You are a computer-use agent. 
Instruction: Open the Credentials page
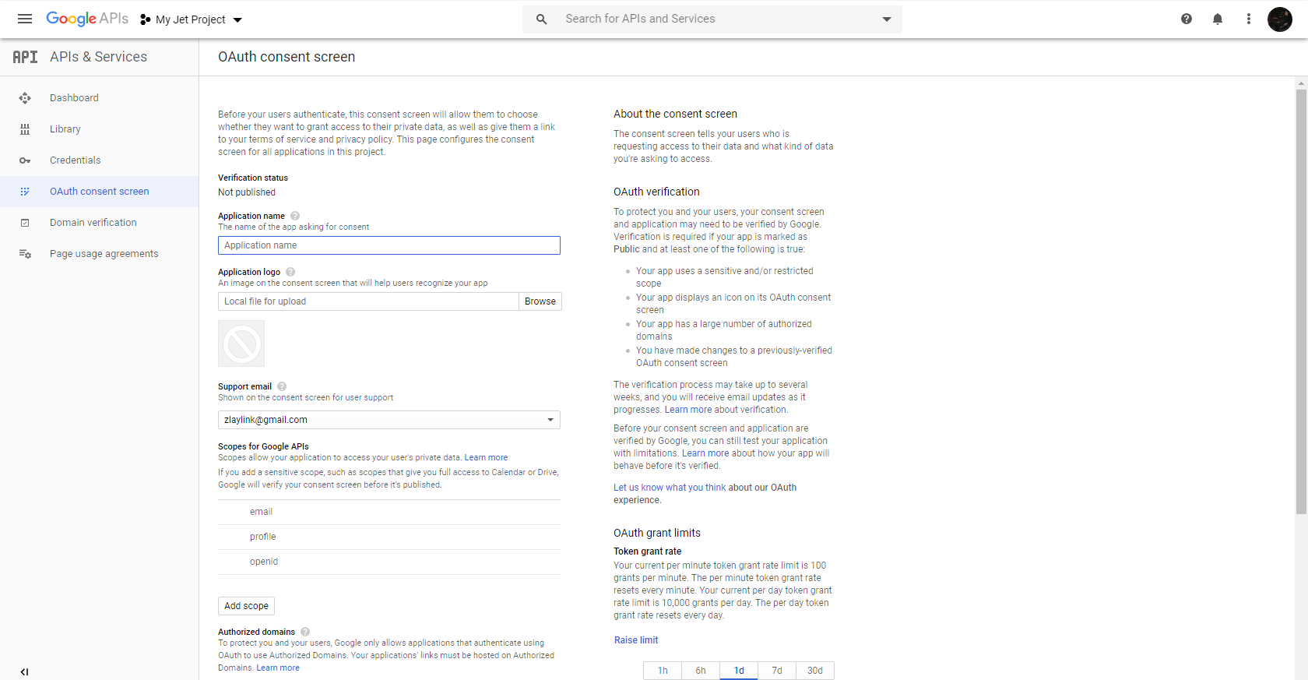click(100, 160)
